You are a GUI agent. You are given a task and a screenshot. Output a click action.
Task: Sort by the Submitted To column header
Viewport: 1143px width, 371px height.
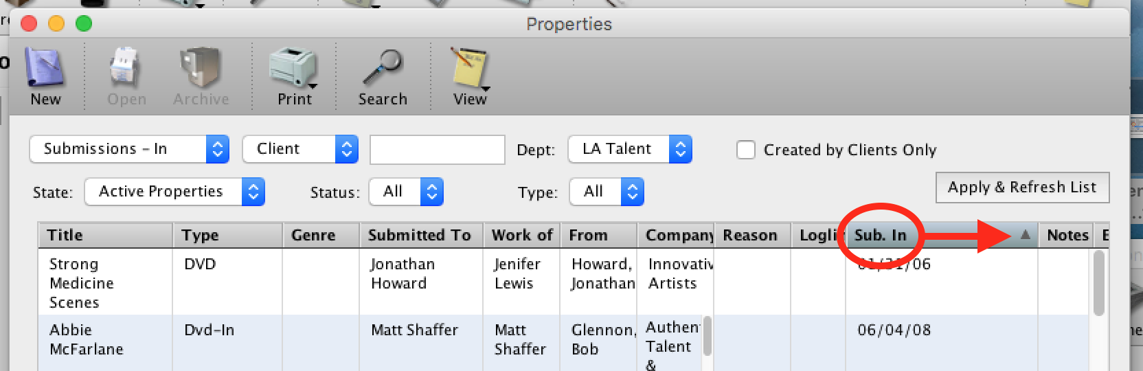point(421,235)
